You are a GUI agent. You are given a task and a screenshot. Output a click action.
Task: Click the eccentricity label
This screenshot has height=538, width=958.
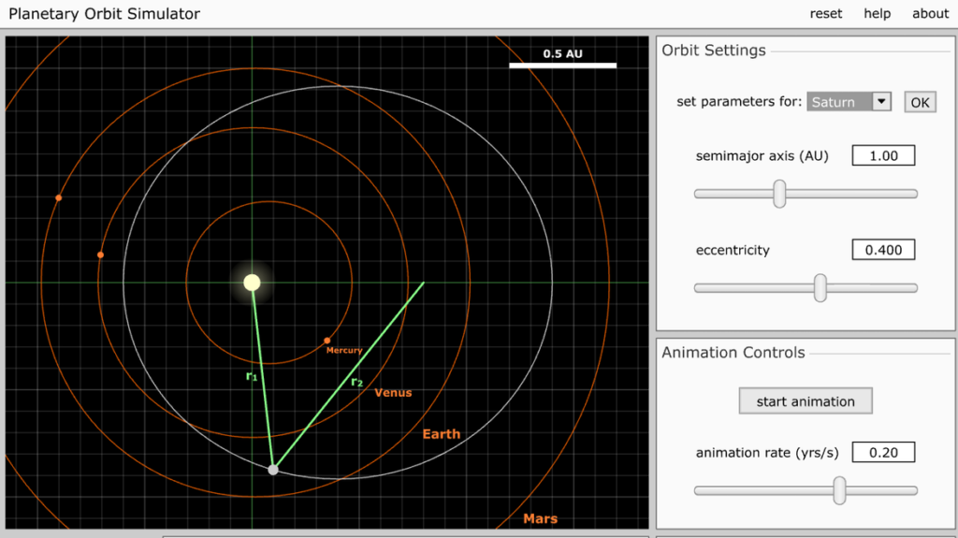tap(733, 250)
